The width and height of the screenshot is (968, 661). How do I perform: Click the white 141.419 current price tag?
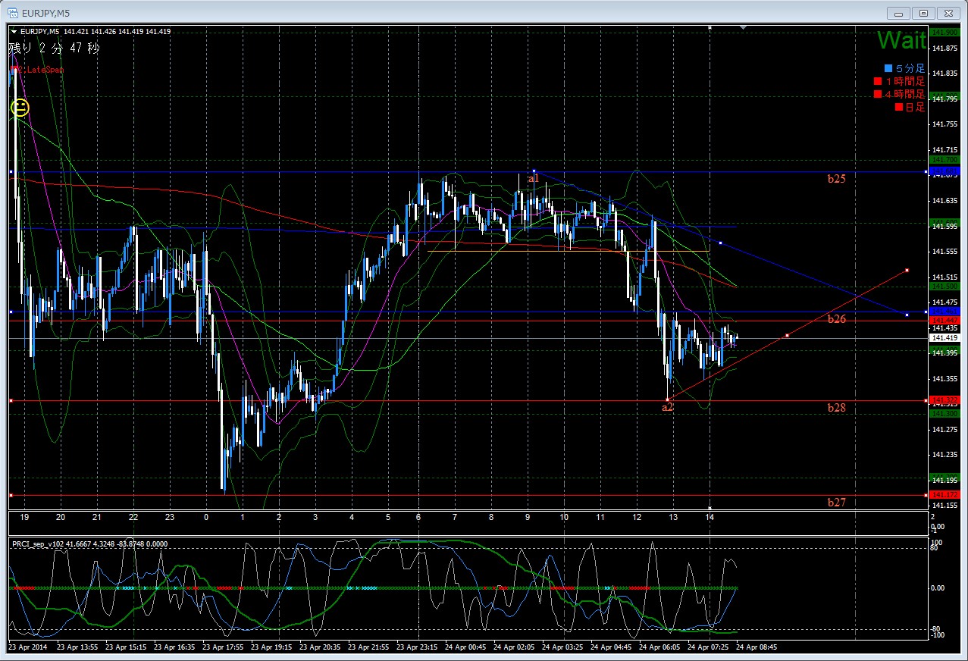[x=945, y=338]
